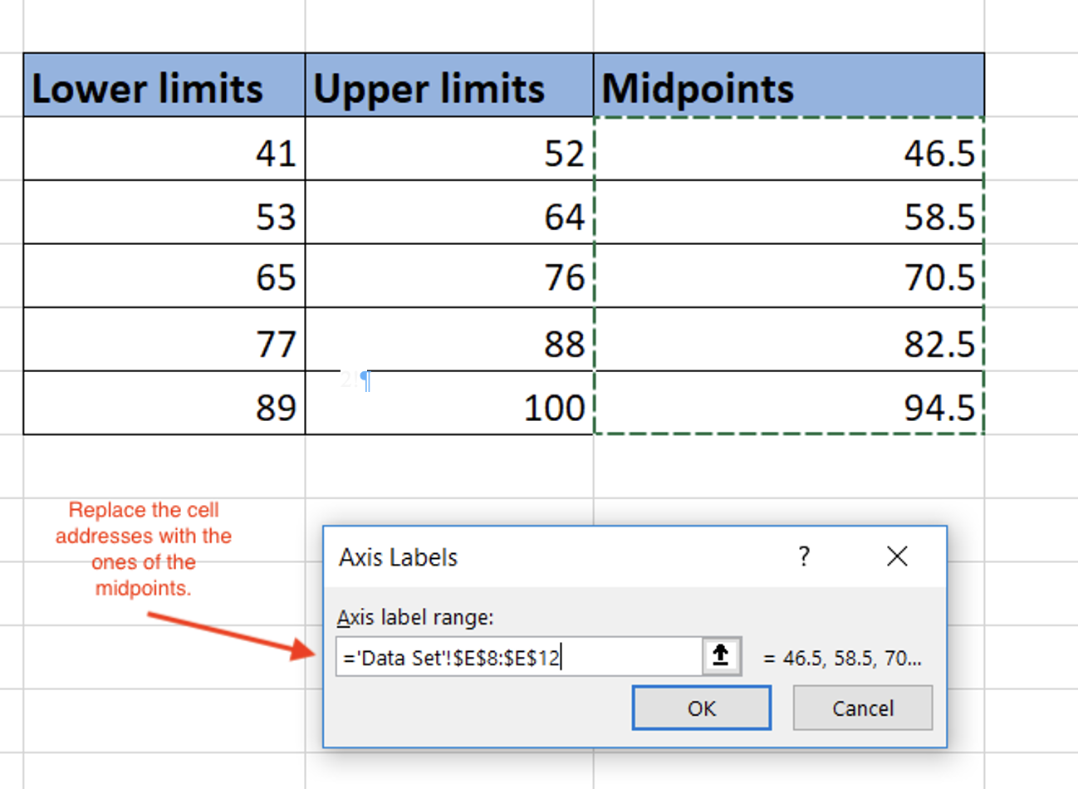Click inside the Axis label range field

click(518, 658)
